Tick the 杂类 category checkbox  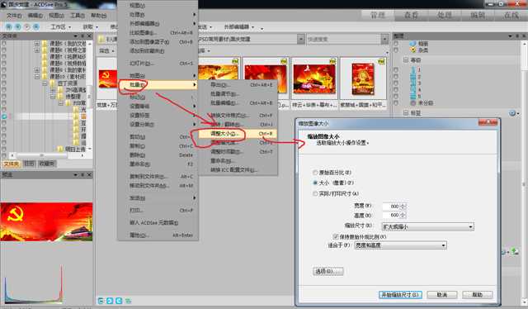pos(396,50)
